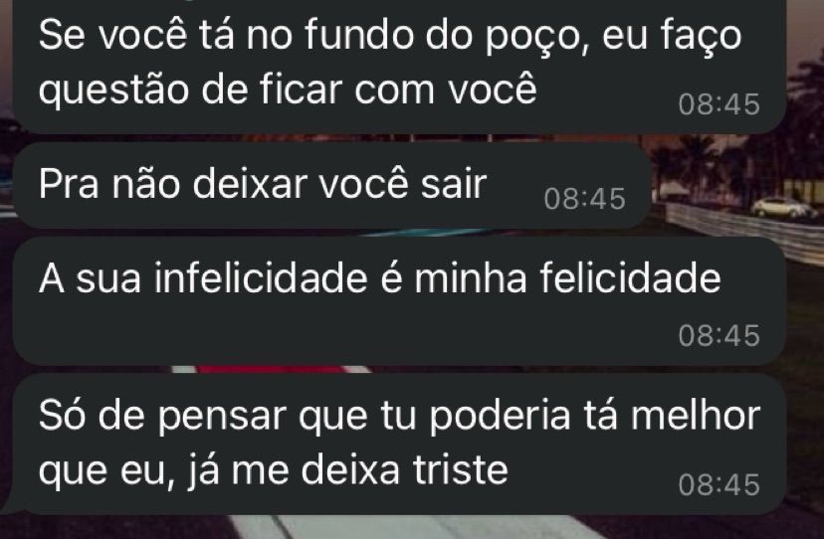Tap the timestamp after "já me deixa triste"
The height and width of the screenshot is (539, 824).
pos(719,484)
